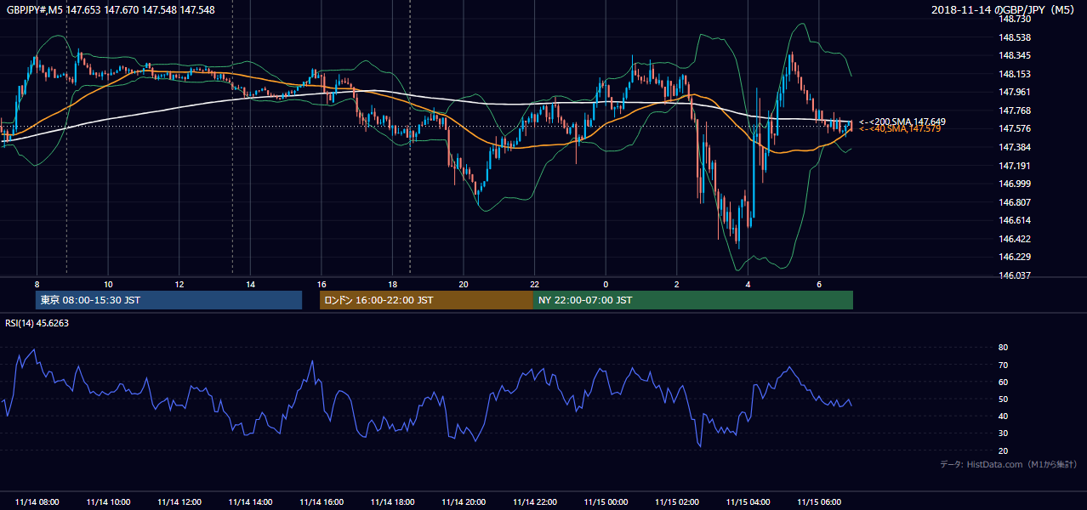
Task: Click the 11/14 14:00 time axis label
Action: 250,502
